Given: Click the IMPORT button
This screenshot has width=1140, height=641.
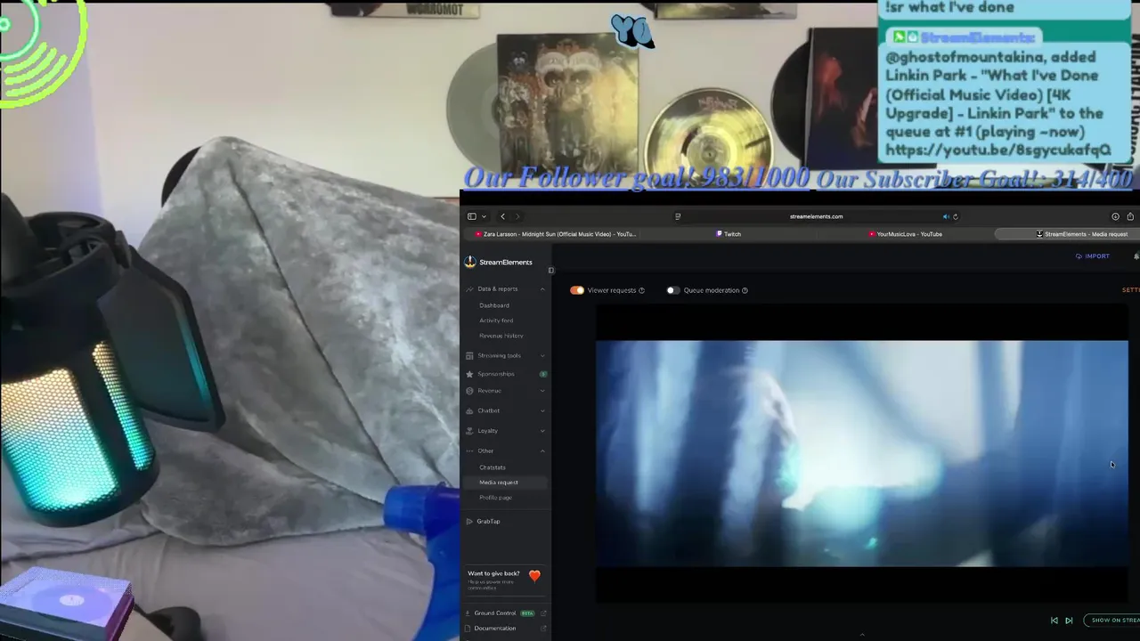Looking at the screenshot, I should (x=1093, y=256).
